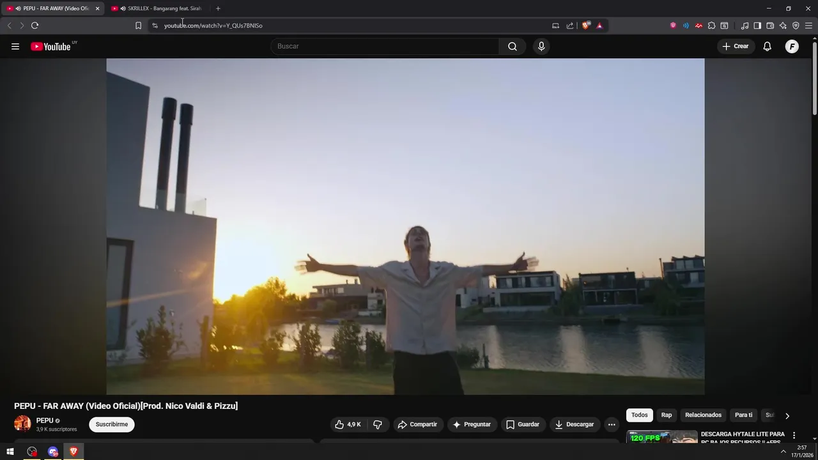
Task: Expand the system tray hidden icons
Action: (x=783, y=452)
